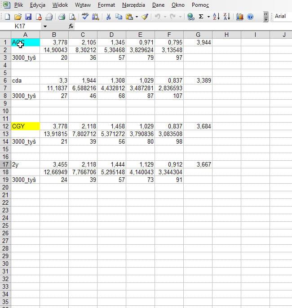292x308 pixels.
Task: Open the Widok menu
Action: pyautogui.click(x=60, y=5)
